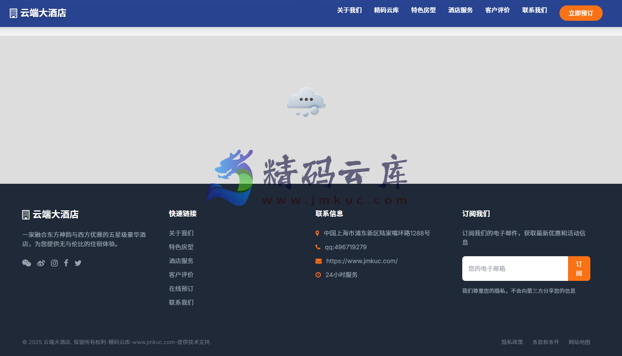Viewport: 622px width, 356px height.
Task: Click privacy note 我们尊重您的隐私 text
Action: click(519, 291)
